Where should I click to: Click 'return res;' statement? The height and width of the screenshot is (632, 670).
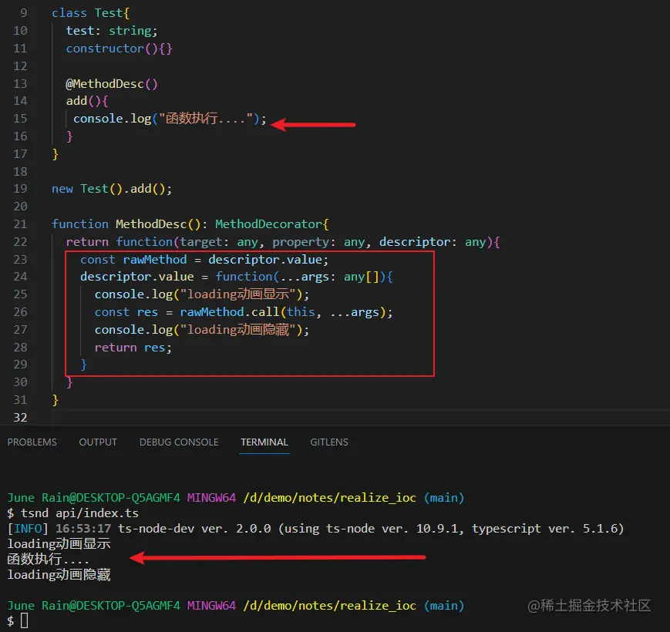pos(133,348)
